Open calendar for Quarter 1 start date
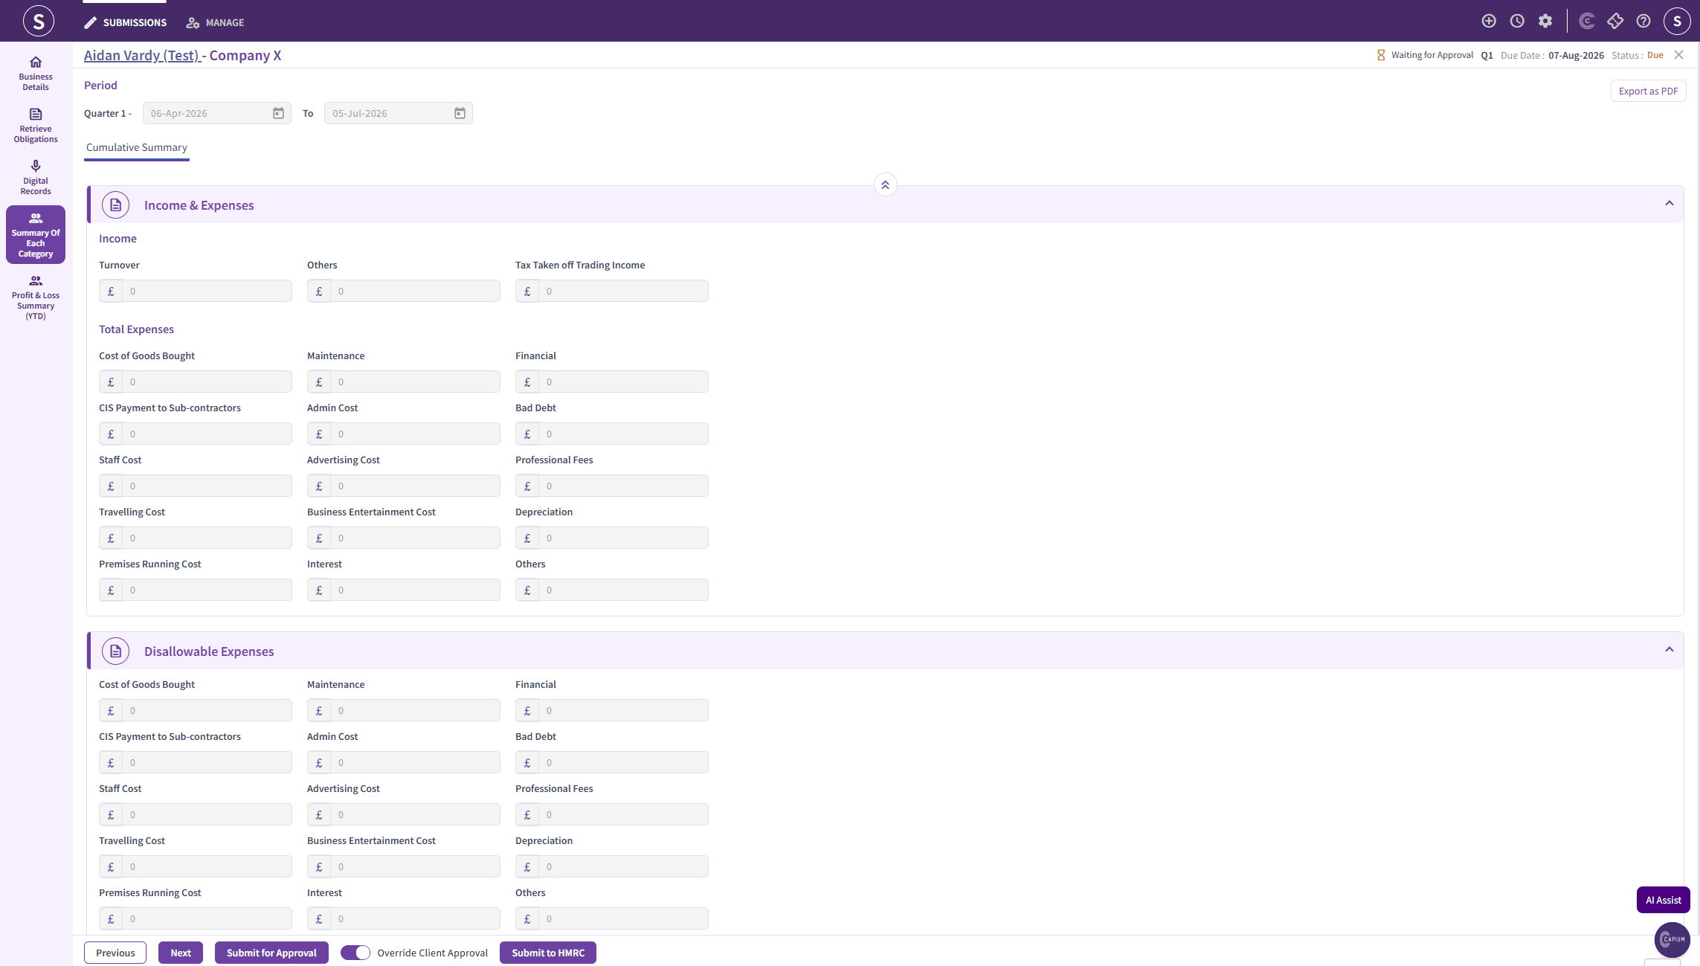1700x966 pixels. pos(278,113)
